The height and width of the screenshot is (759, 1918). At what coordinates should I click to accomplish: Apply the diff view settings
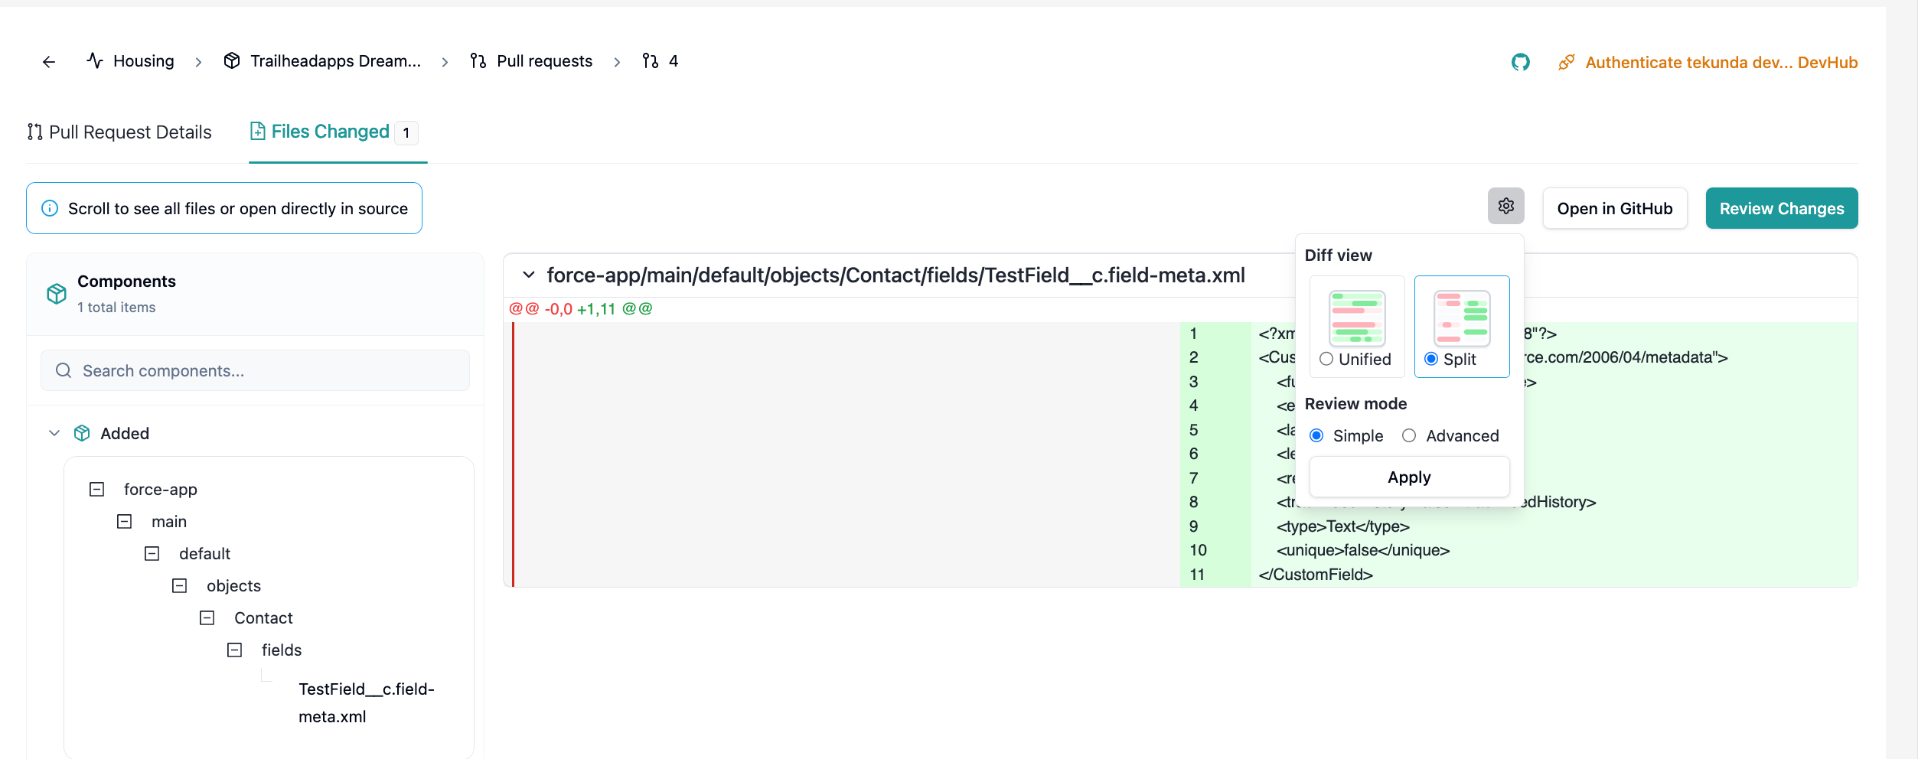(1409, 477)
